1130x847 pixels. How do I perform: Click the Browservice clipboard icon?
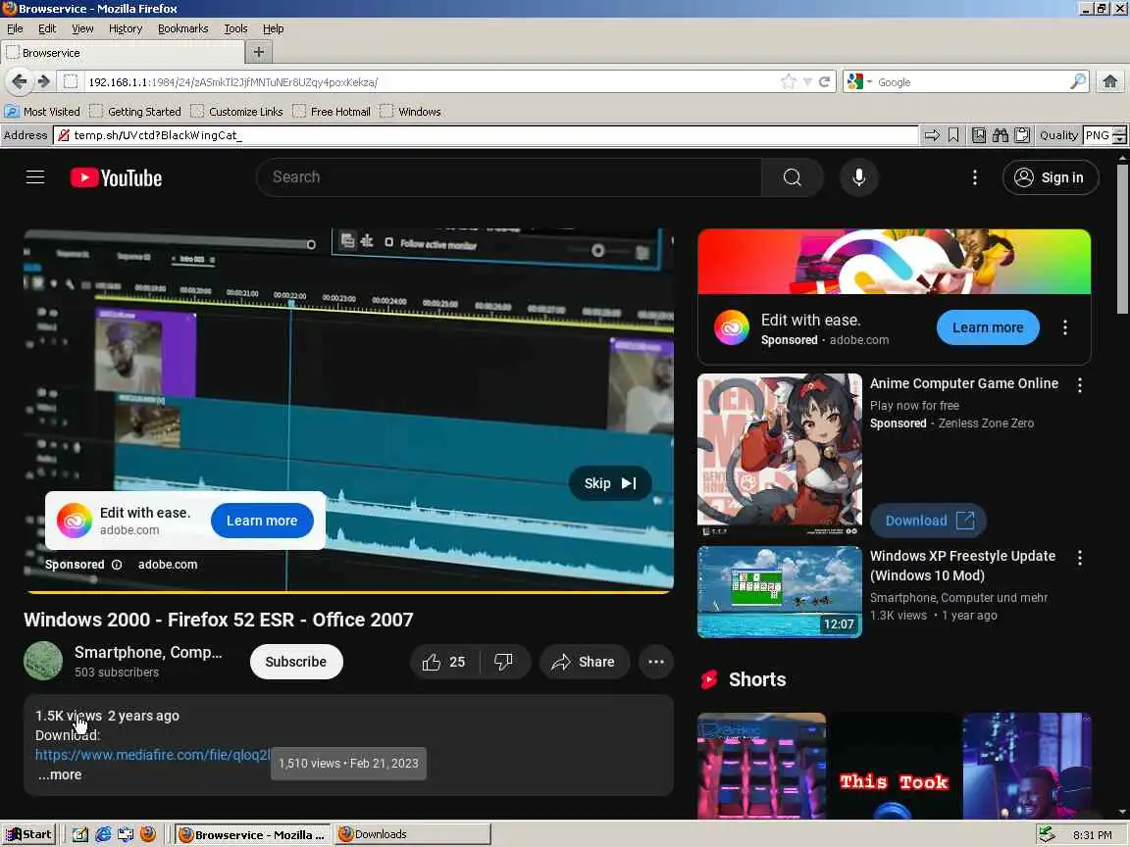(1022, 135)
